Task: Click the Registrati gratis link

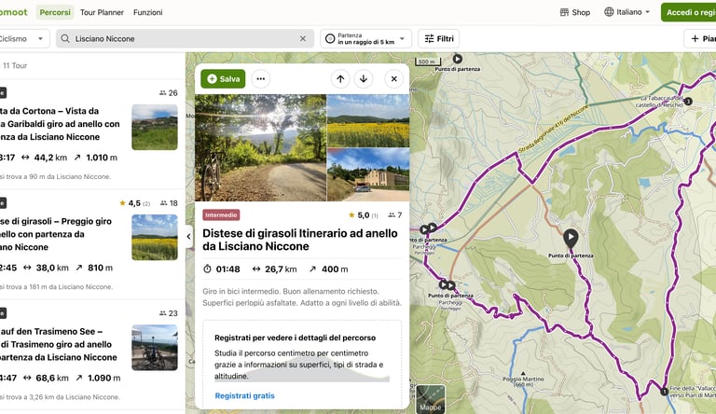Action: click(245, 395)
